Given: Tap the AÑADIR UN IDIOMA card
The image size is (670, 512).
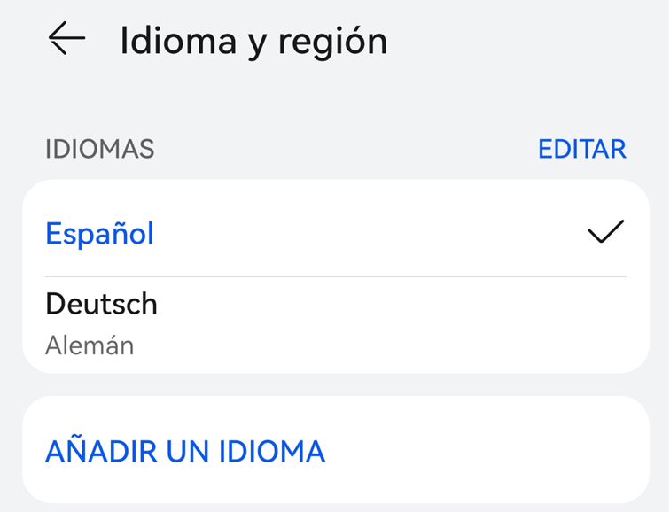Looking at the screenshot, I should pyautogui.click(x=335, y=450).
